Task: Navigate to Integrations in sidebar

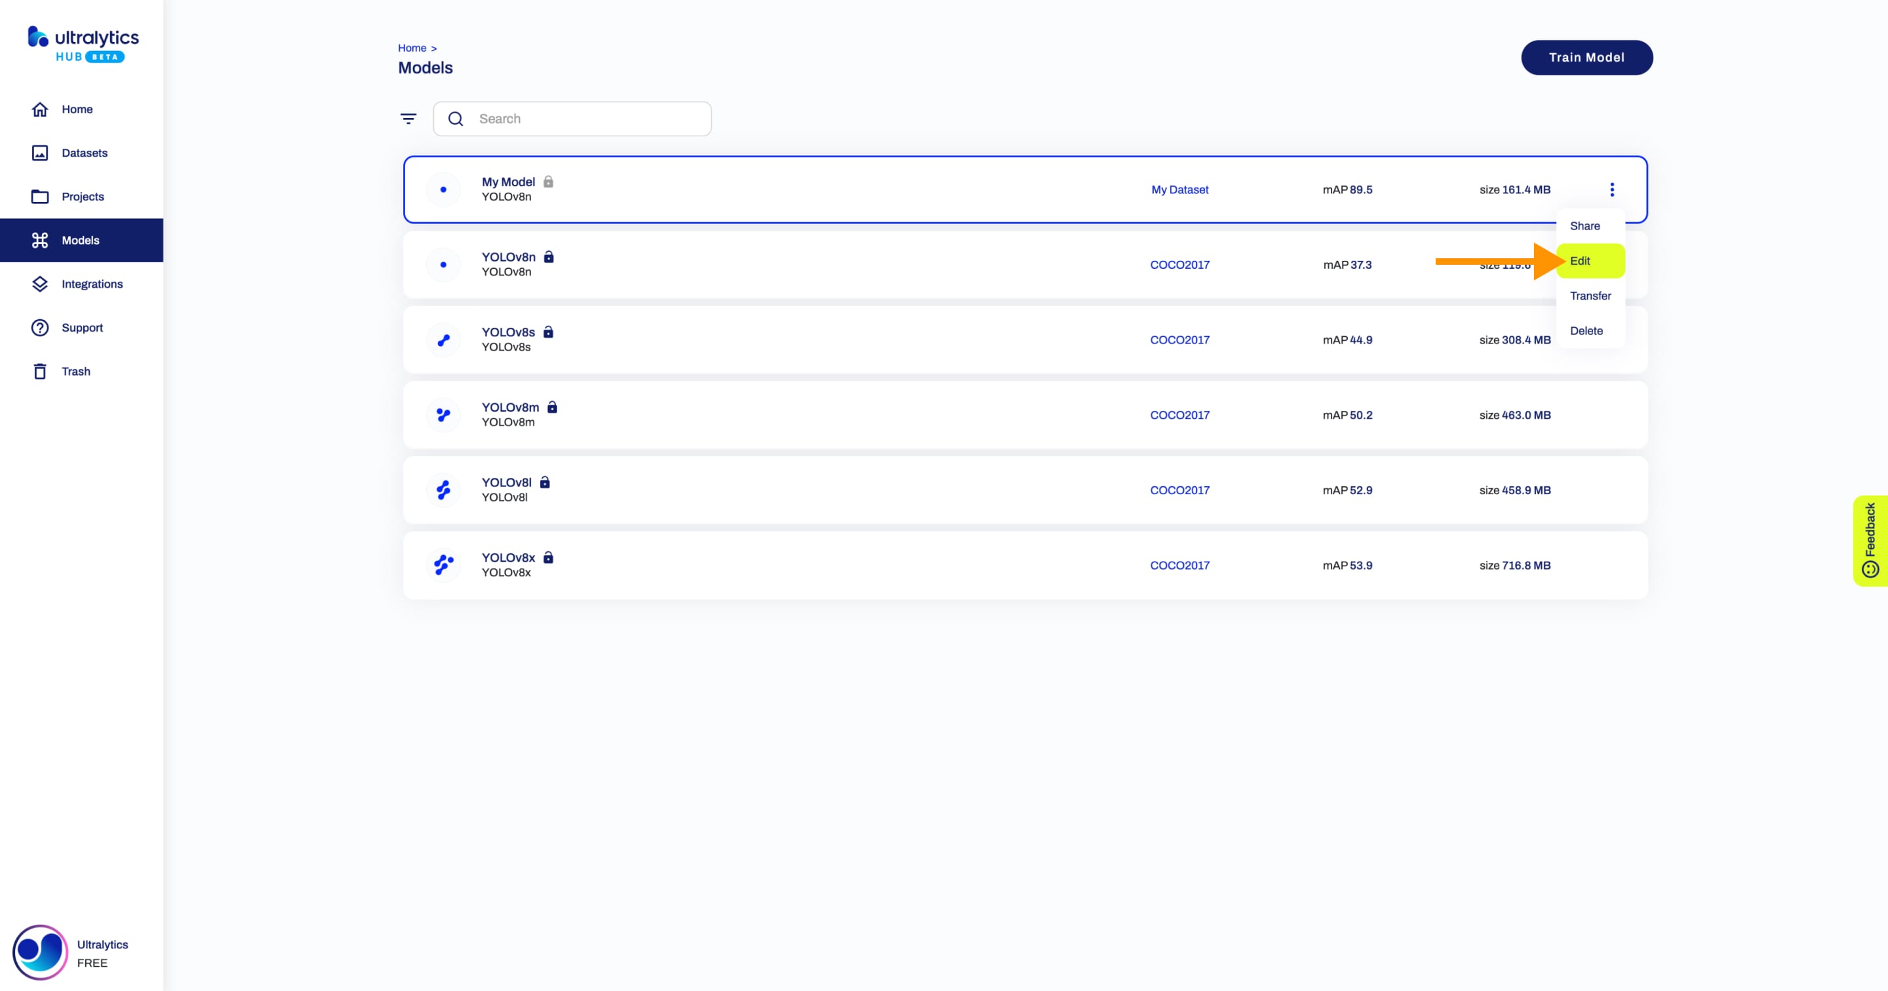Action: pyautogui.click(x=91, y=283)
